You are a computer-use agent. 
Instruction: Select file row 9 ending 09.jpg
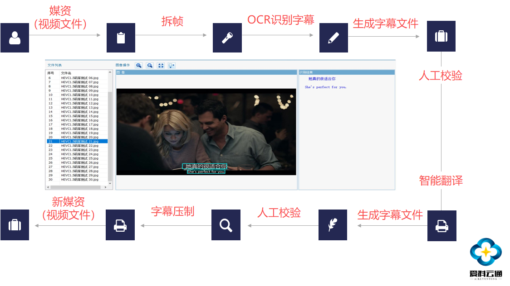[78, 91]
